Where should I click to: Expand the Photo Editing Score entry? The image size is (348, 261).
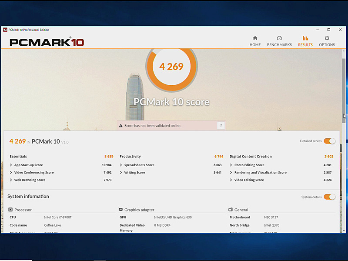pyautogui.click(x=230, y=165)
